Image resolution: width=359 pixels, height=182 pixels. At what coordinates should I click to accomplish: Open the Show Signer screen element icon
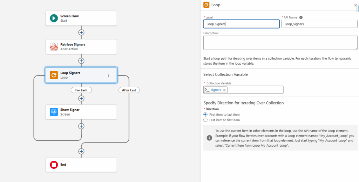click(54, 112)
